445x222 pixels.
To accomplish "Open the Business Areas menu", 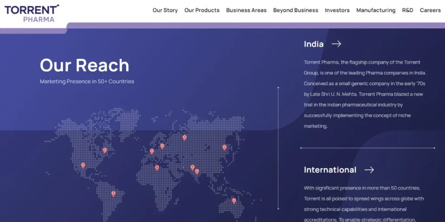I will coord(246,10).
